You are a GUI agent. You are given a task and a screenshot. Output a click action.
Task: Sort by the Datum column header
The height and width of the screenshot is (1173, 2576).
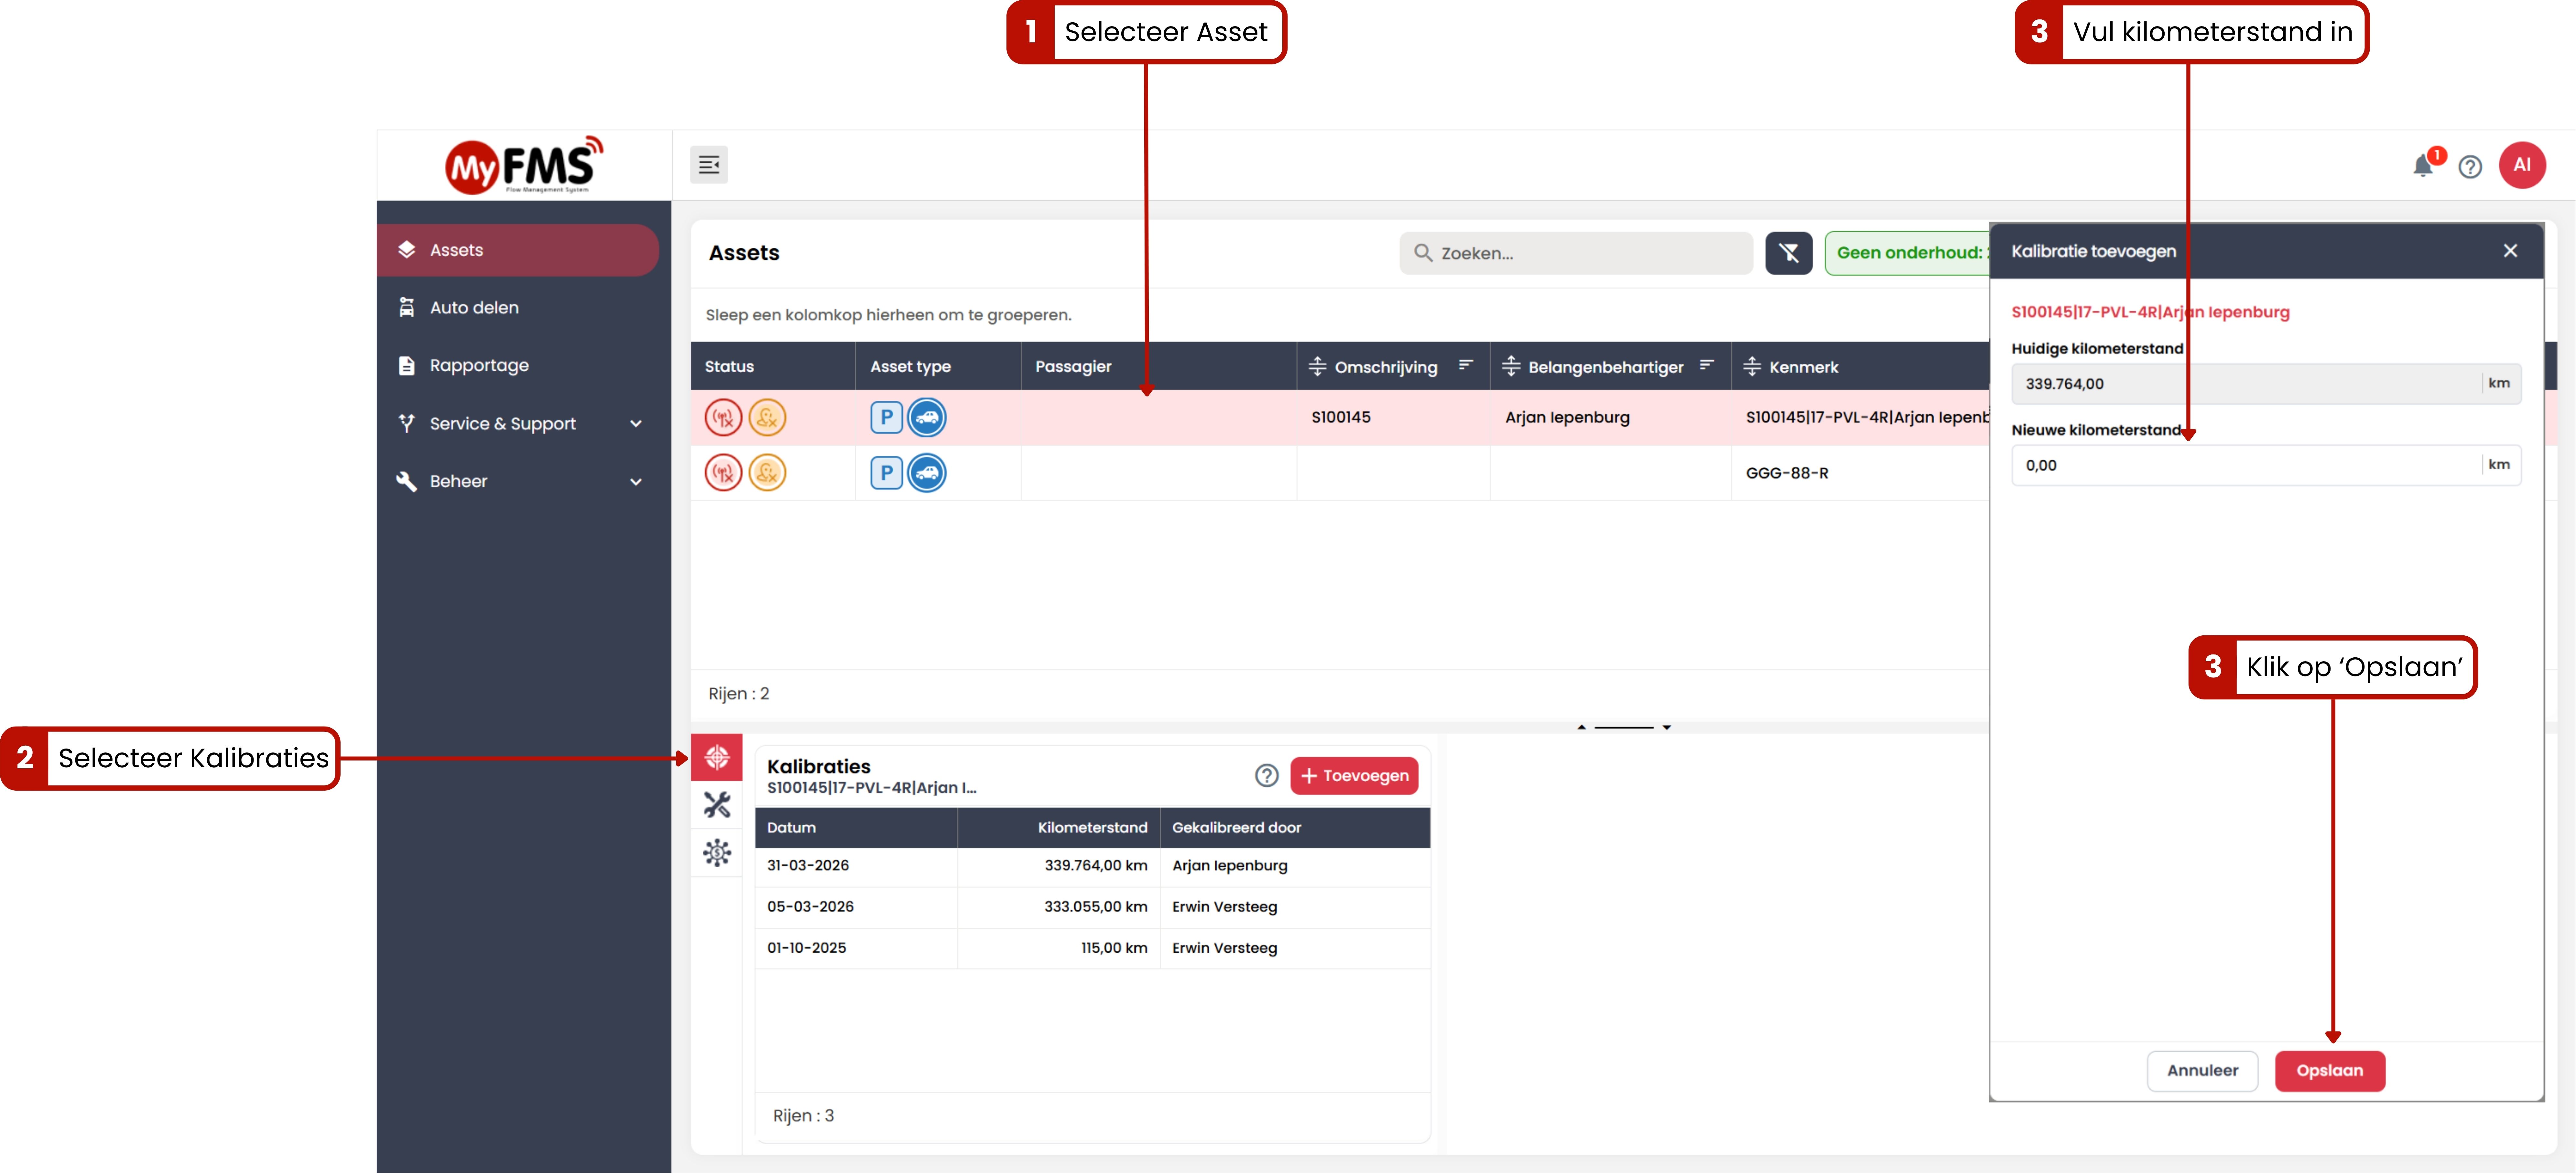[x=856, y=828]
